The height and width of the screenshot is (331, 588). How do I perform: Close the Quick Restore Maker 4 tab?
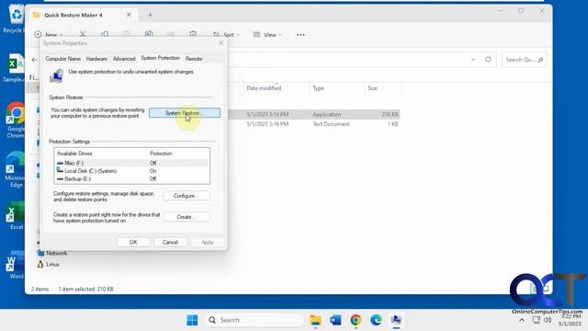[129, 15]
